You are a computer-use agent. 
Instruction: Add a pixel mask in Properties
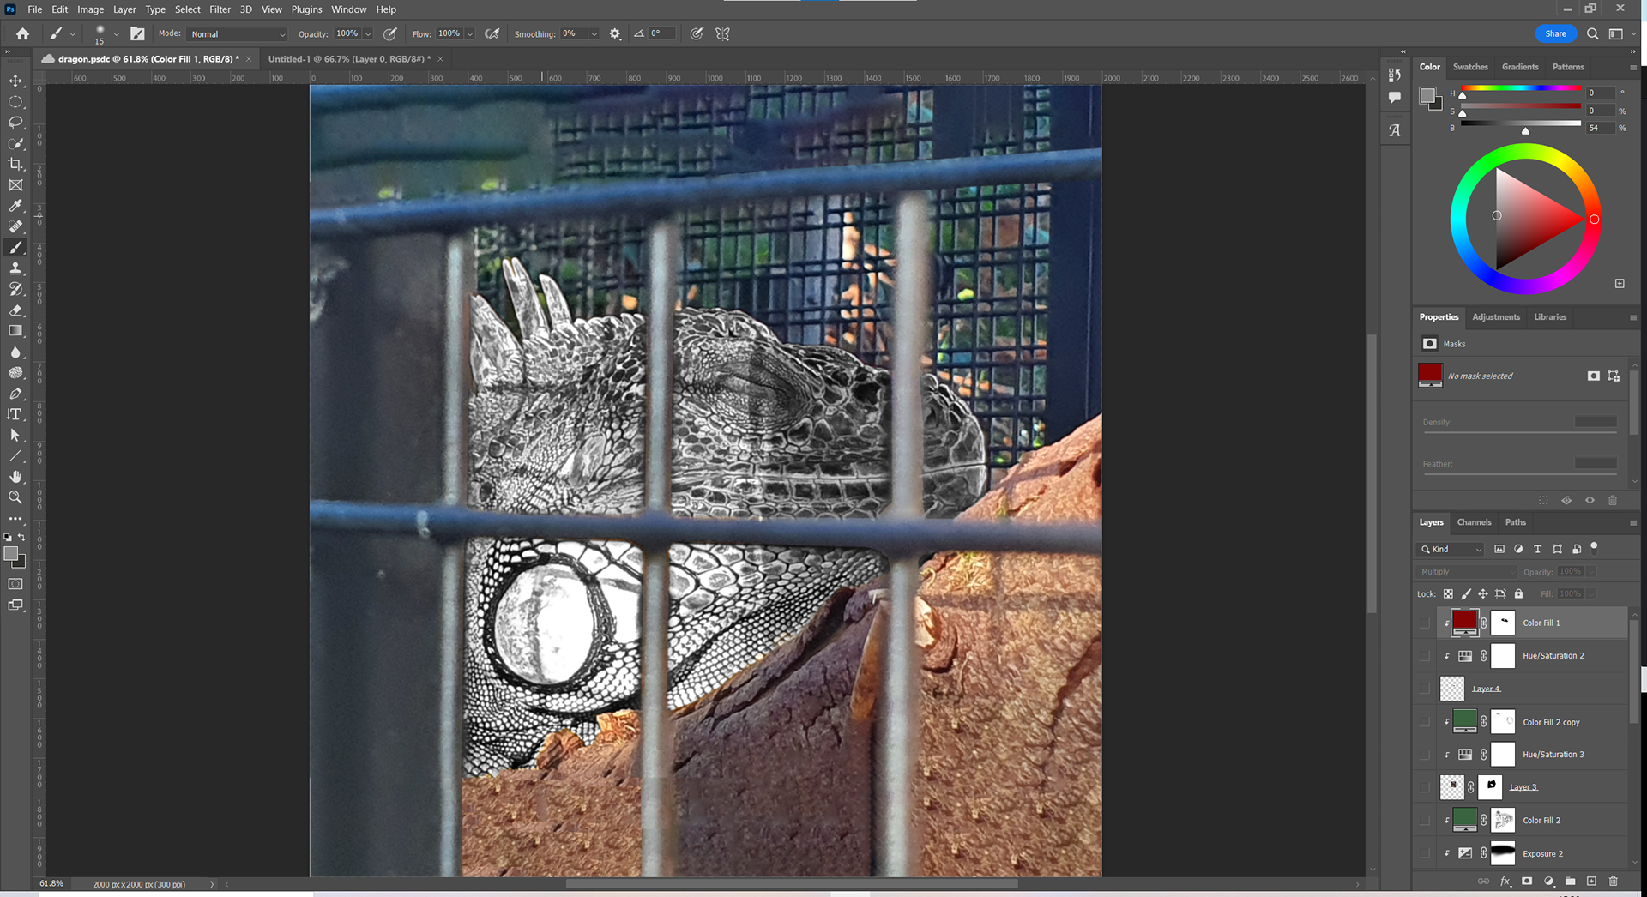click(1593, 376)
